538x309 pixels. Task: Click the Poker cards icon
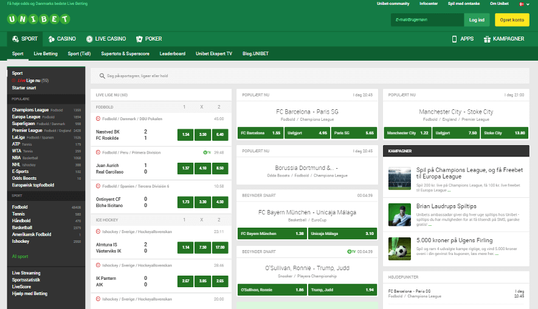click(x=139, y=39)
